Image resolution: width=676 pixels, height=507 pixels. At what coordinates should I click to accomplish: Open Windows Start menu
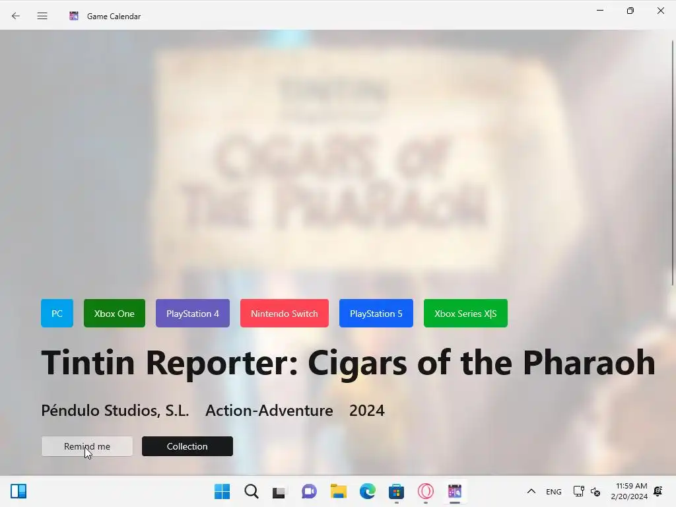click(222, 491)
